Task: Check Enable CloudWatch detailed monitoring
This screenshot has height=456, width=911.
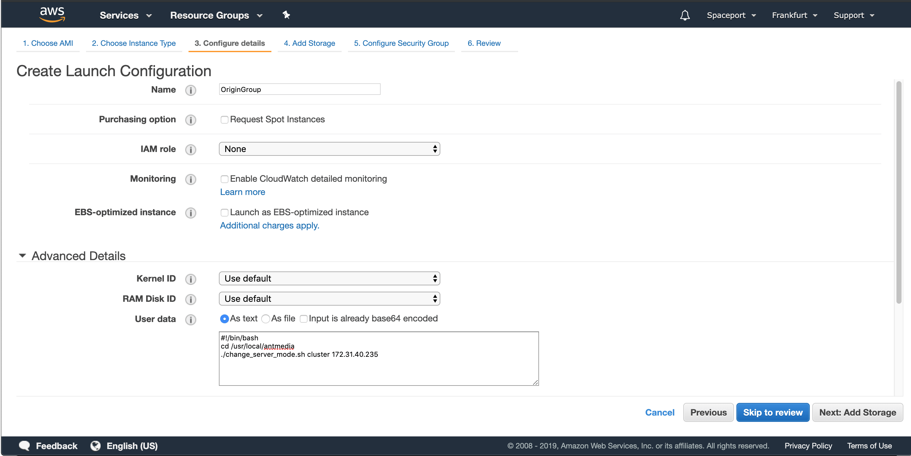Action: 224,179
